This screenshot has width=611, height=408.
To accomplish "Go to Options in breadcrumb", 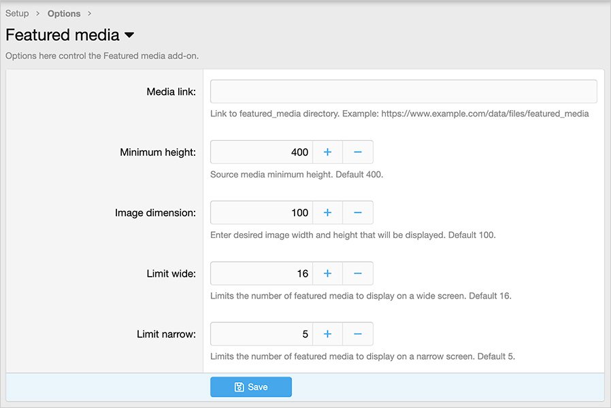I will coord(64,14).
